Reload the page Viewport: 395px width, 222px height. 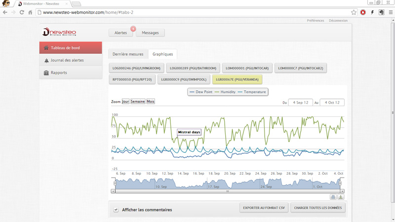click(x=22, y=12)
